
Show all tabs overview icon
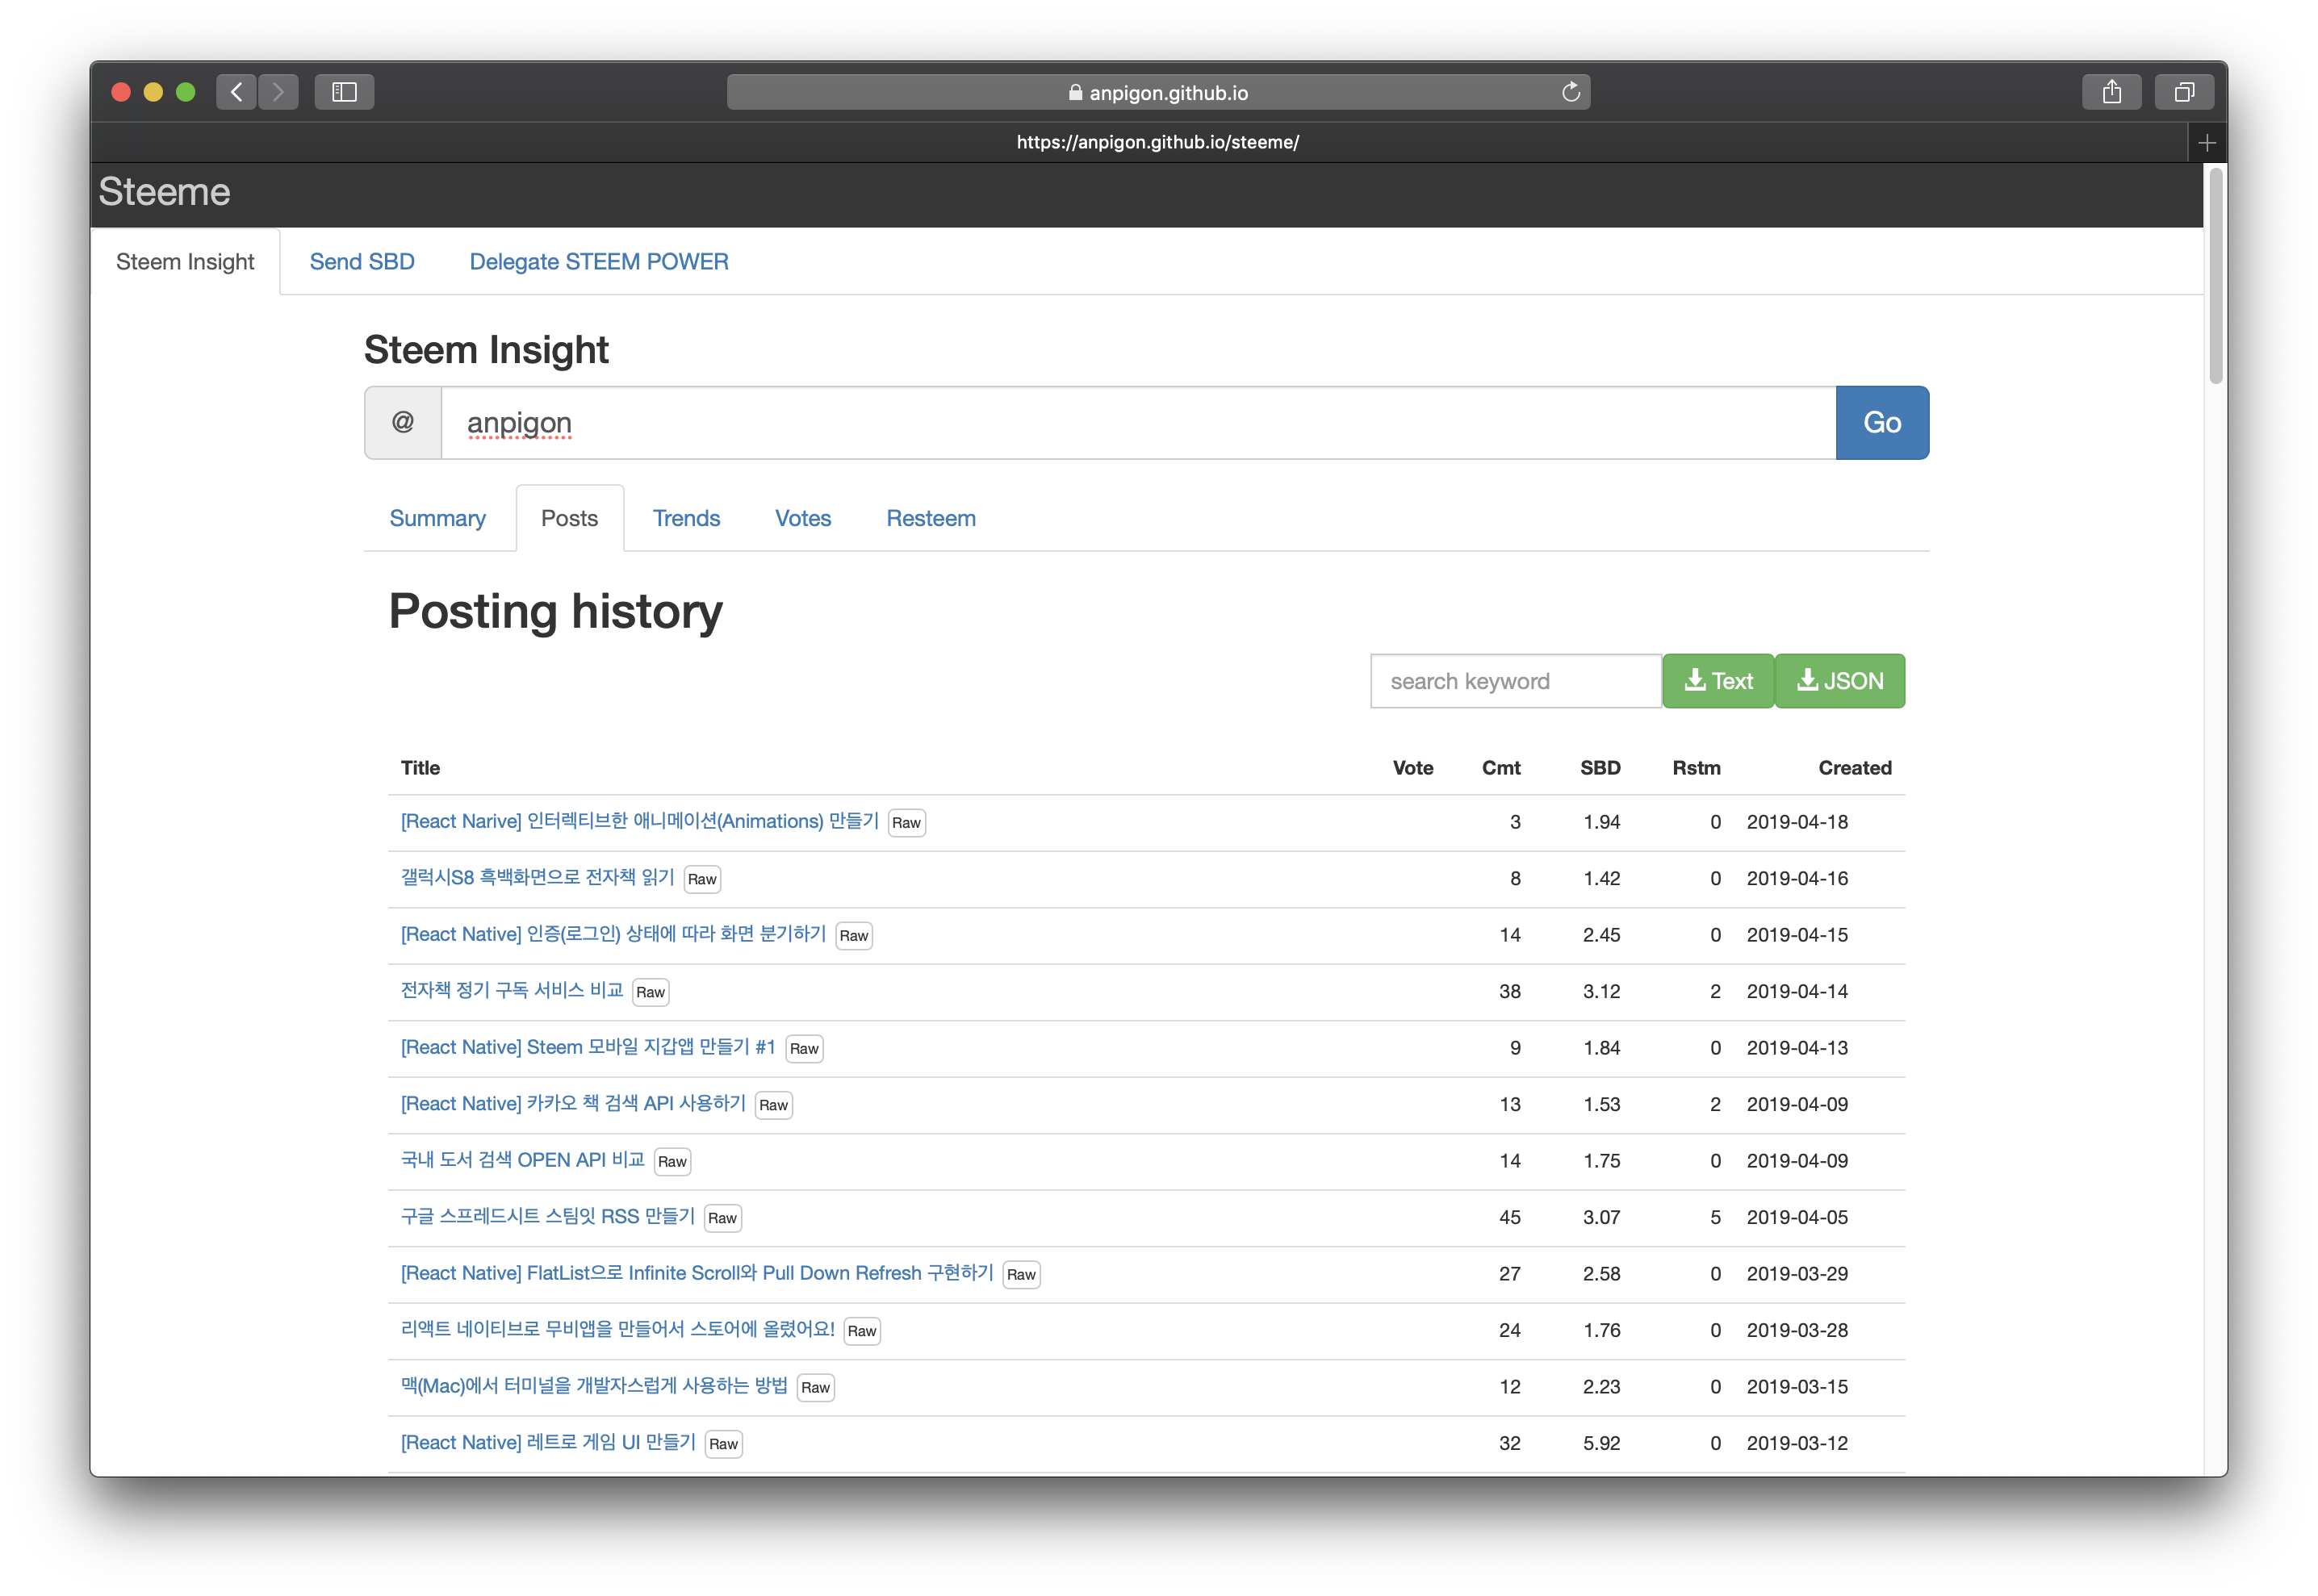click(2184, 92)
